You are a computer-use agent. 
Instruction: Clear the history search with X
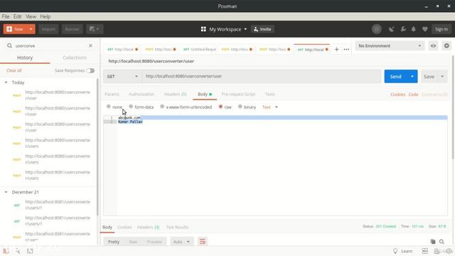[90, 46]
